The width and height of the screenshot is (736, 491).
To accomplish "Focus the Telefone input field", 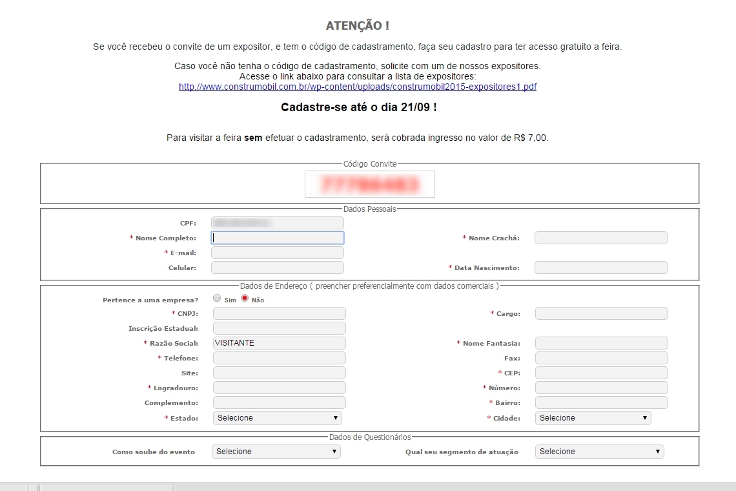I will coord(279,358).
